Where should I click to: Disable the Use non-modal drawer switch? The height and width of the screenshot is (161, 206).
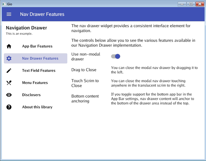[x=116, y=56]
